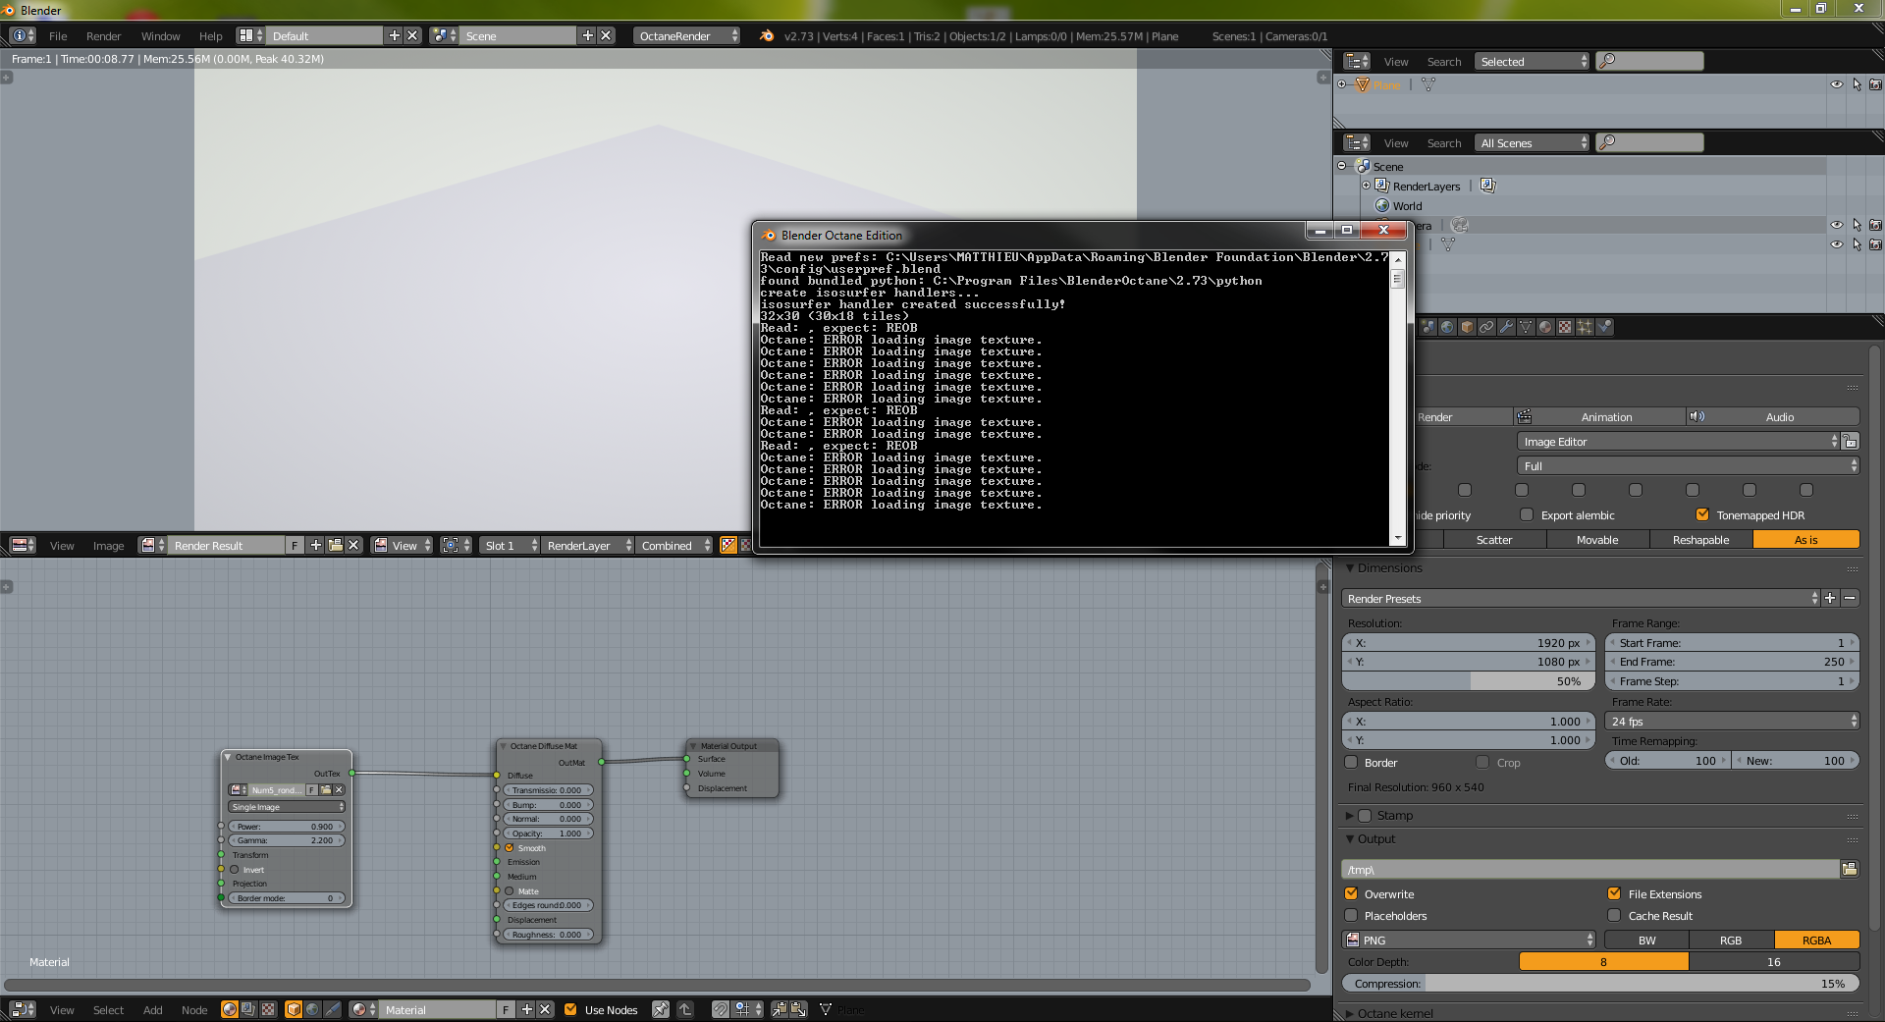
Task: Enable the Border checkbox
Action: coord(1351,763)
